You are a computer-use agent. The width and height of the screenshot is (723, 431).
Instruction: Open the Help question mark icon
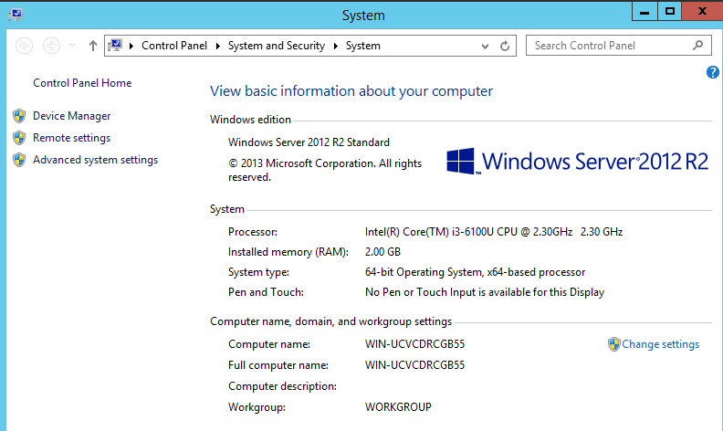[x=712, y=72]
